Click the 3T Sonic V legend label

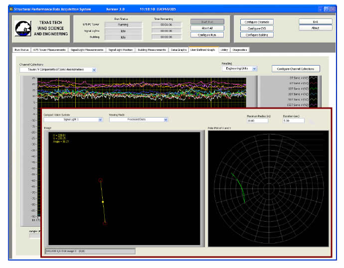point(299,78)
